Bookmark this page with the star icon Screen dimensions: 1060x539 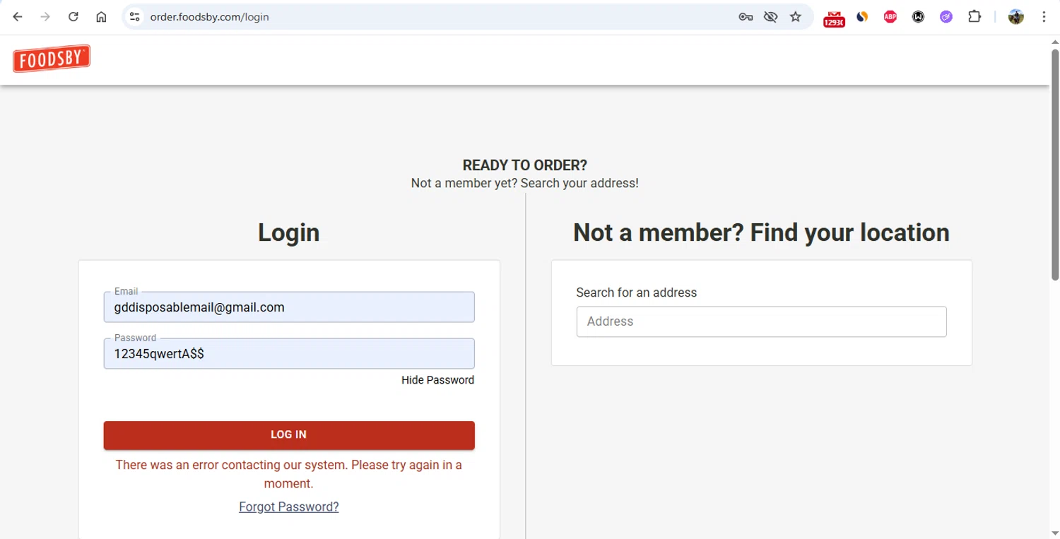[x=796, y=17]
